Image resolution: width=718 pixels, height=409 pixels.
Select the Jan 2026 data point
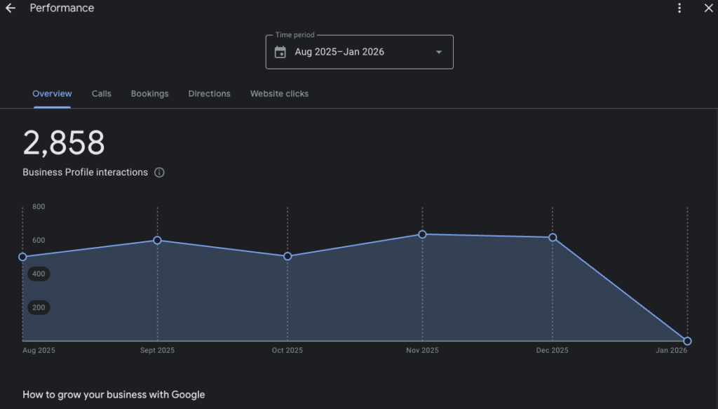click(x=687, y=341)
